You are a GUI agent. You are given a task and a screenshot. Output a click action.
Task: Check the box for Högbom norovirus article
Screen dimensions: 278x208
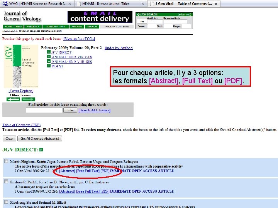(6, 161)
